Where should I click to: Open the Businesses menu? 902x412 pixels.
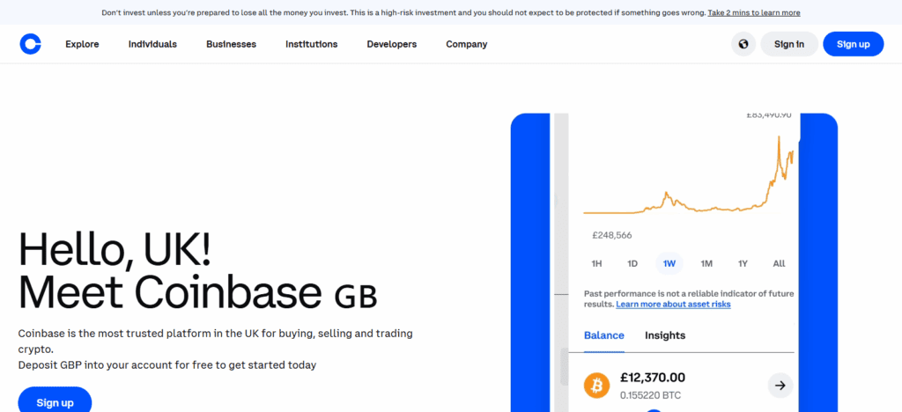coord(232,44)
